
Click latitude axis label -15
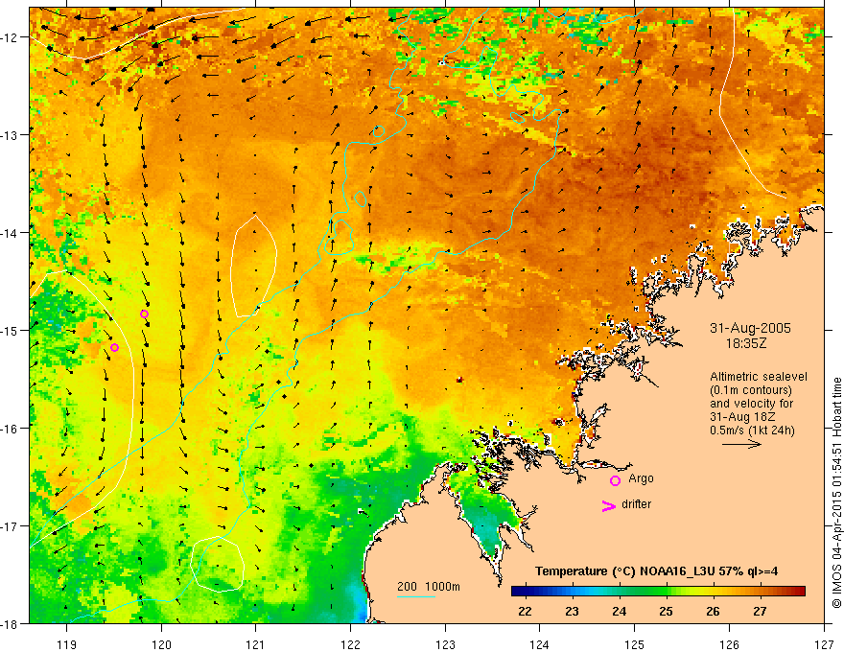tap(12, 330)
